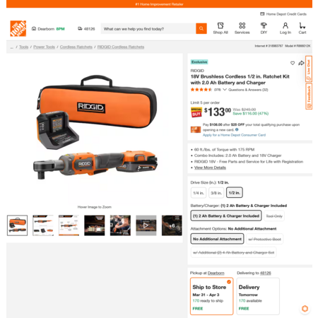Follow the View More Details link
The image size is (318, 318).
(x=210, y=167)
